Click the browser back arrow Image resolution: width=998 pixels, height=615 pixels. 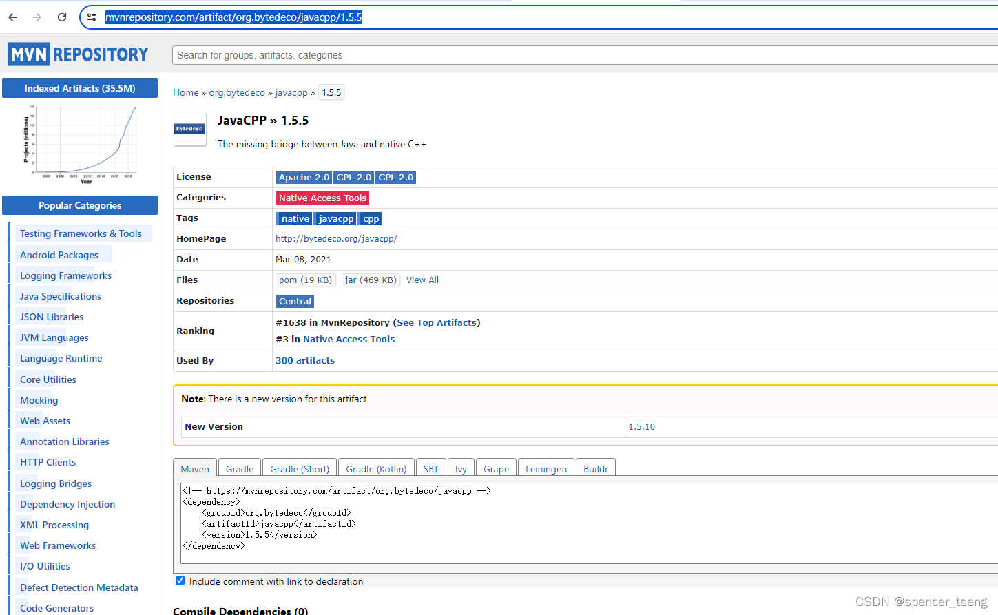pos(12,17)
